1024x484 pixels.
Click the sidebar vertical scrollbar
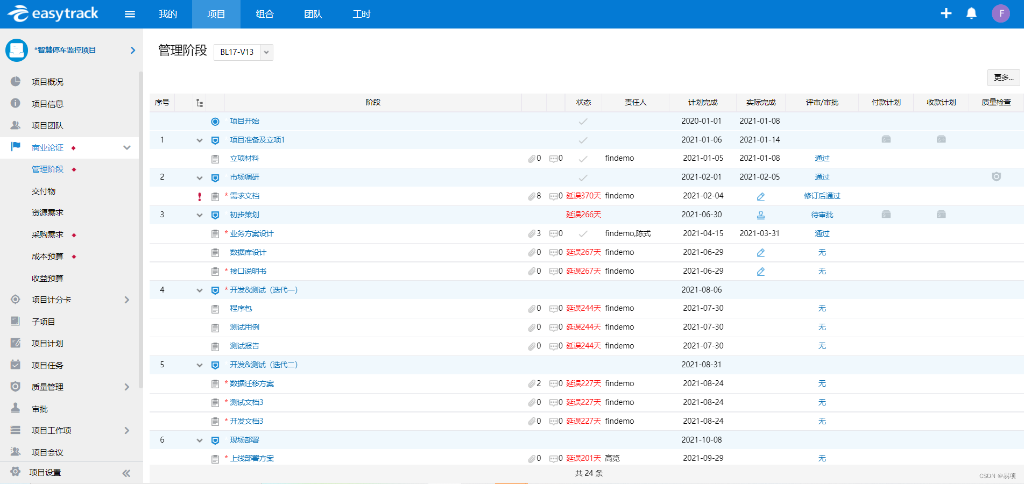141,230
